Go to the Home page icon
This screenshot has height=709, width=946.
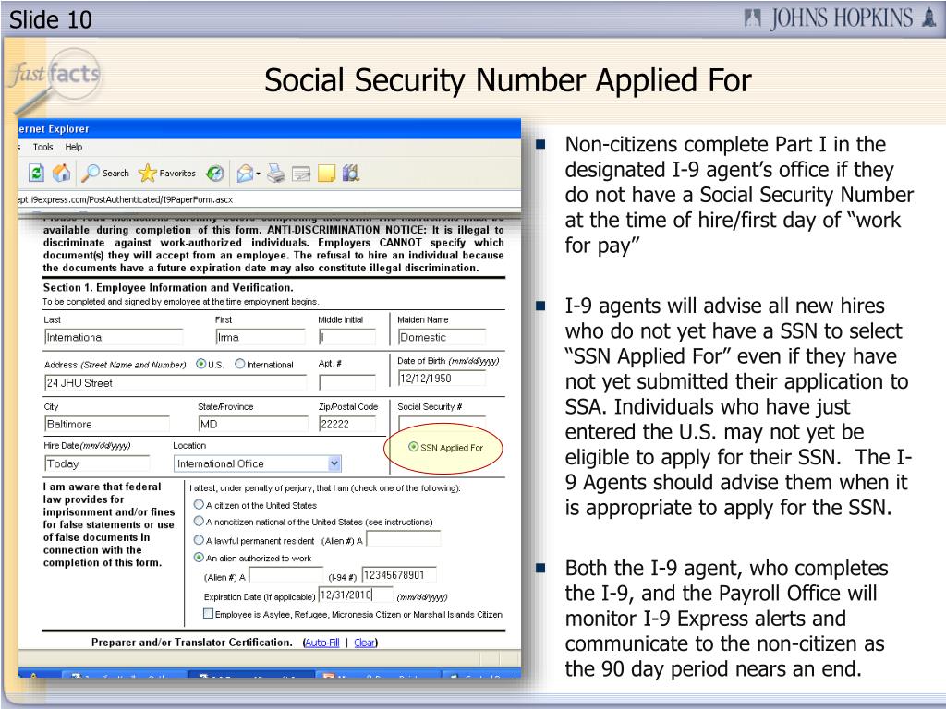tap(62, 174)
